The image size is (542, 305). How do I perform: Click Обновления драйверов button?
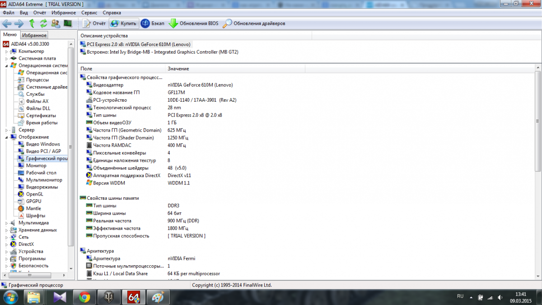coord(254,23)
